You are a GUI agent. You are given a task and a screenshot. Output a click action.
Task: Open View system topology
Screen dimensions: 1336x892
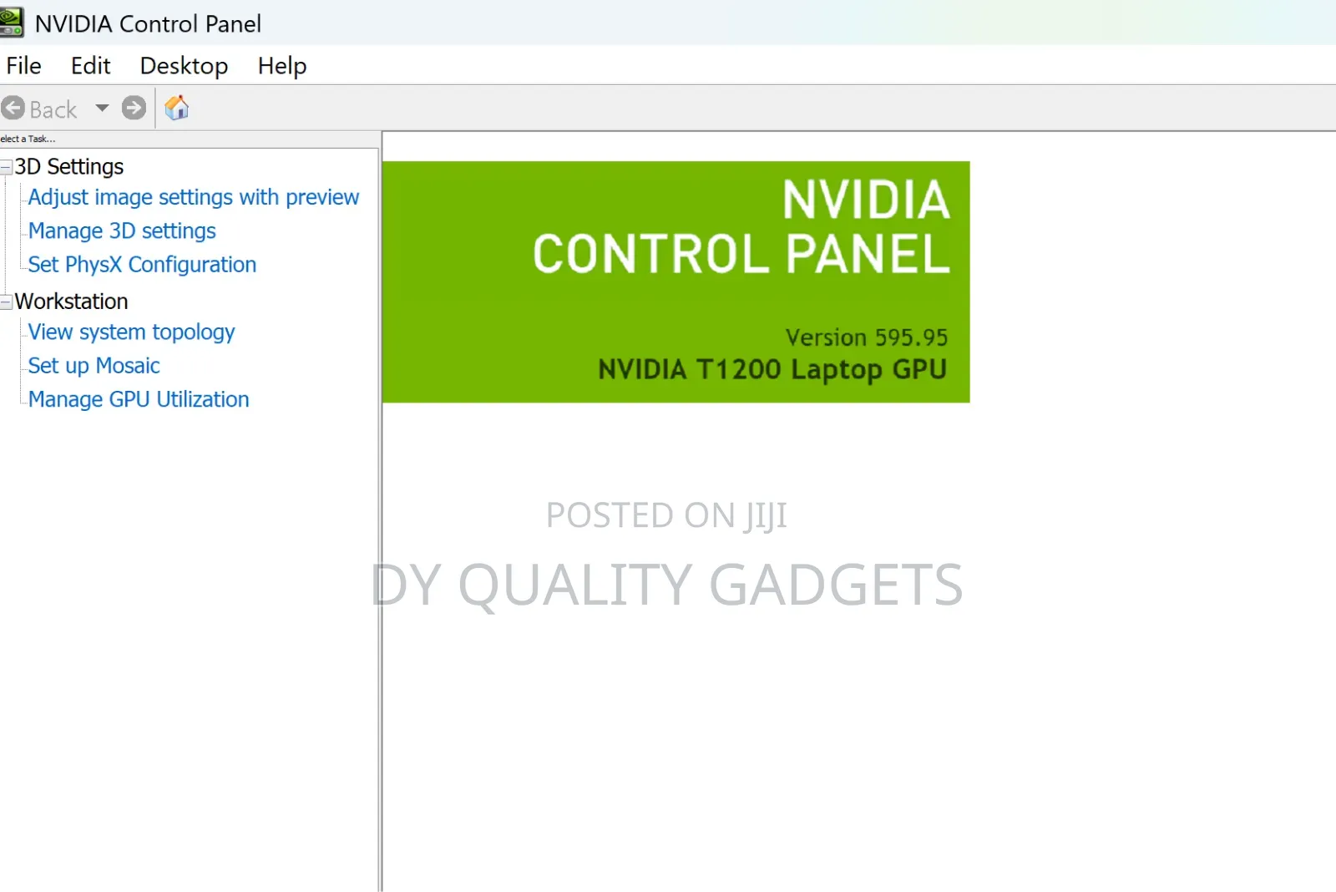click(x=131, y=332)
